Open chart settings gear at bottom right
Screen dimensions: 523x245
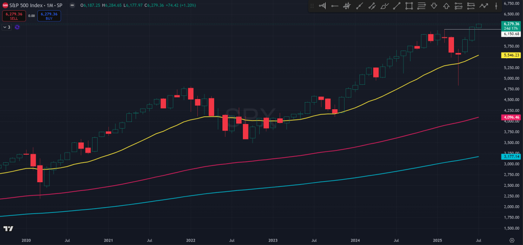[x=512, y=239]
